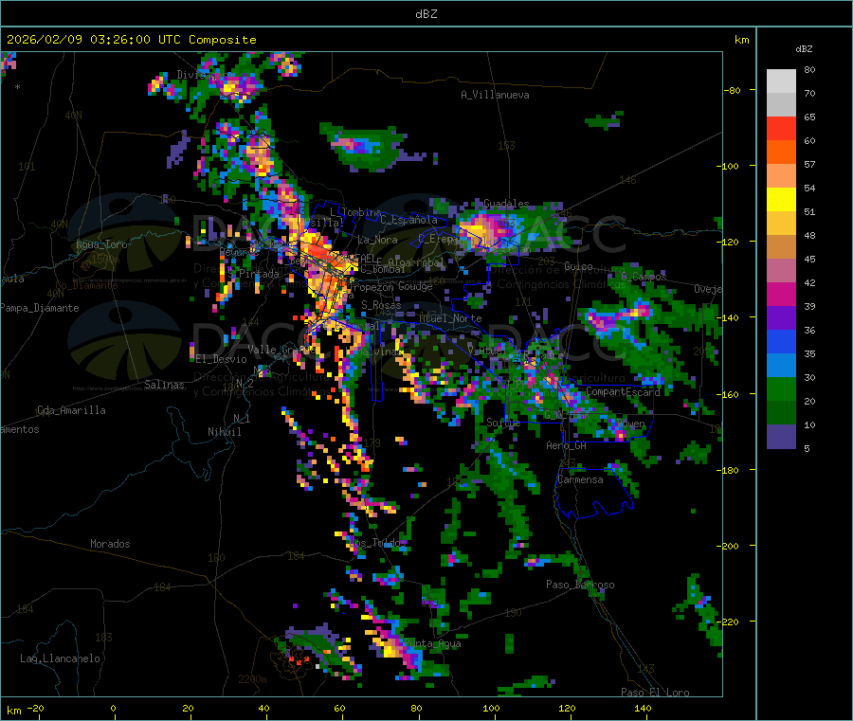Click the light gray 70-80 dBZ legend swatch
The height and width of the screenshot is (721, 853).
781,81
